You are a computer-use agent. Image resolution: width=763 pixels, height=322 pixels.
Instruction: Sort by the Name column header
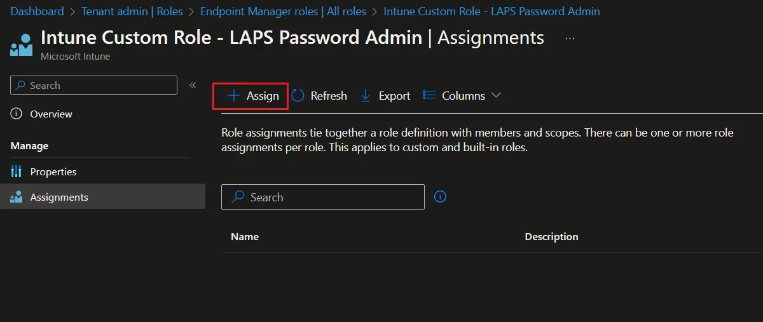tap(245, 236)
